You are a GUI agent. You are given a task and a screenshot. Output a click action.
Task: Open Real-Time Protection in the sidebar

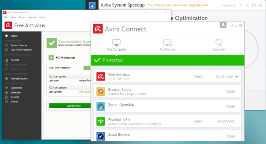(x=21, y=50)
